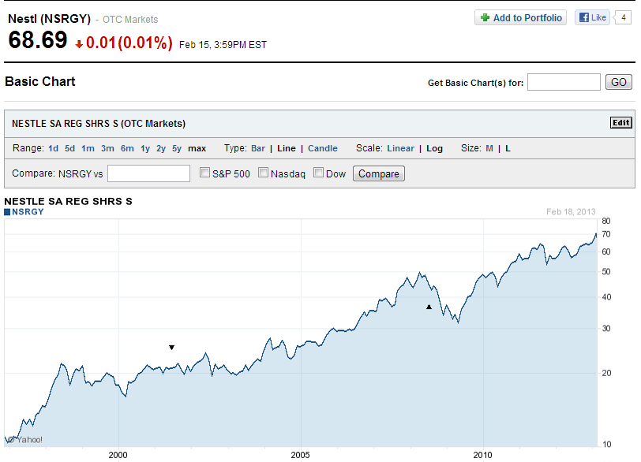Check the Dow comparison checkbox
This screenshot has height=462, width=641.
pyautogui.click(x=318, y=173)
